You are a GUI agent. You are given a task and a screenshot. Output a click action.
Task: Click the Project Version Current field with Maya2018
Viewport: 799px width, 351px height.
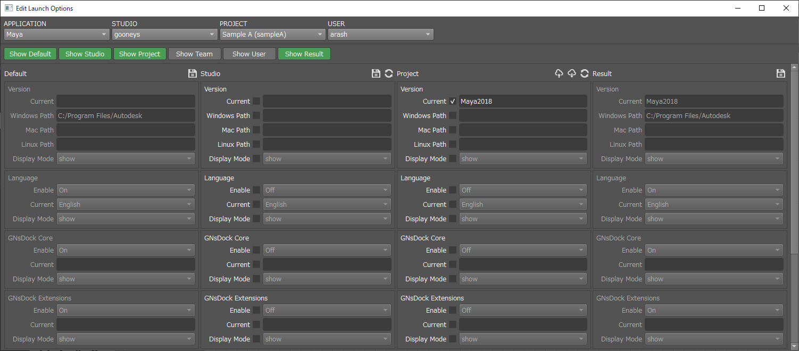coord(523,102)
